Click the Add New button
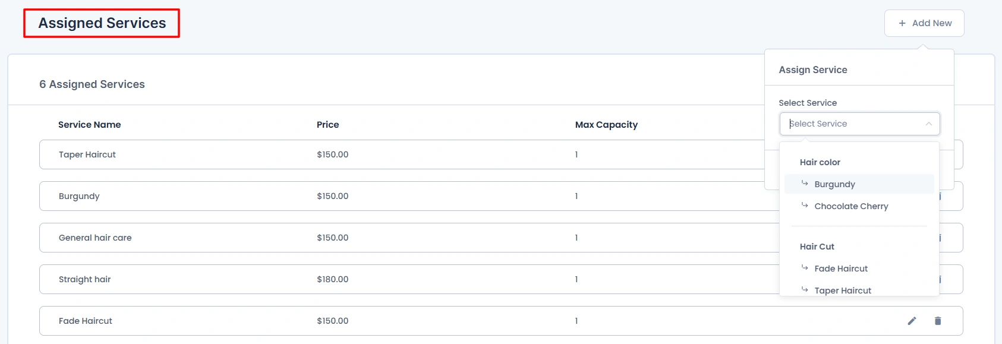 pos(924,23)
